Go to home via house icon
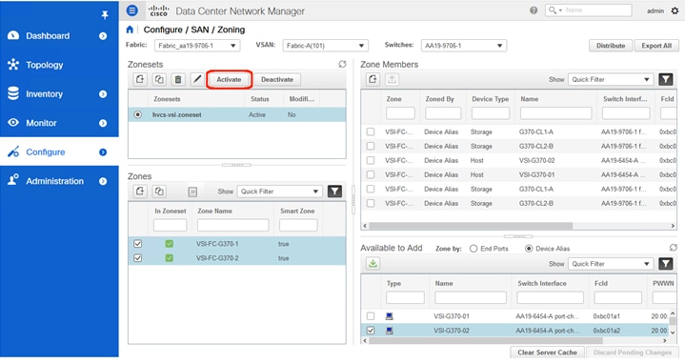Viewport: 685px width, 363px height. (130, 30)
